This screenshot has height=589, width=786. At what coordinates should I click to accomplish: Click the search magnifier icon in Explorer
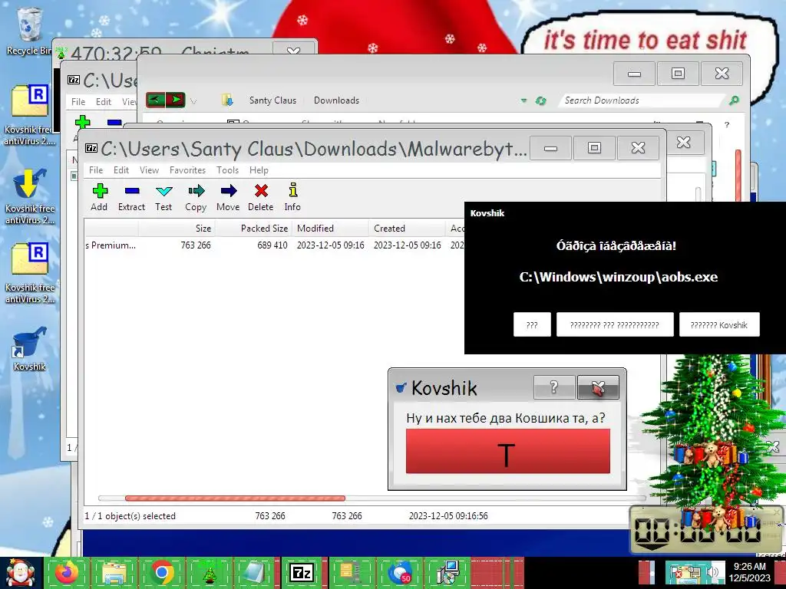734,100
